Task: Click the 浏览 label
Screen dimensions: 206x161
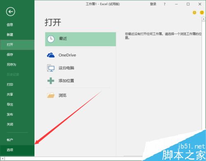Action: pyautogui.click(x=63, y=95)
